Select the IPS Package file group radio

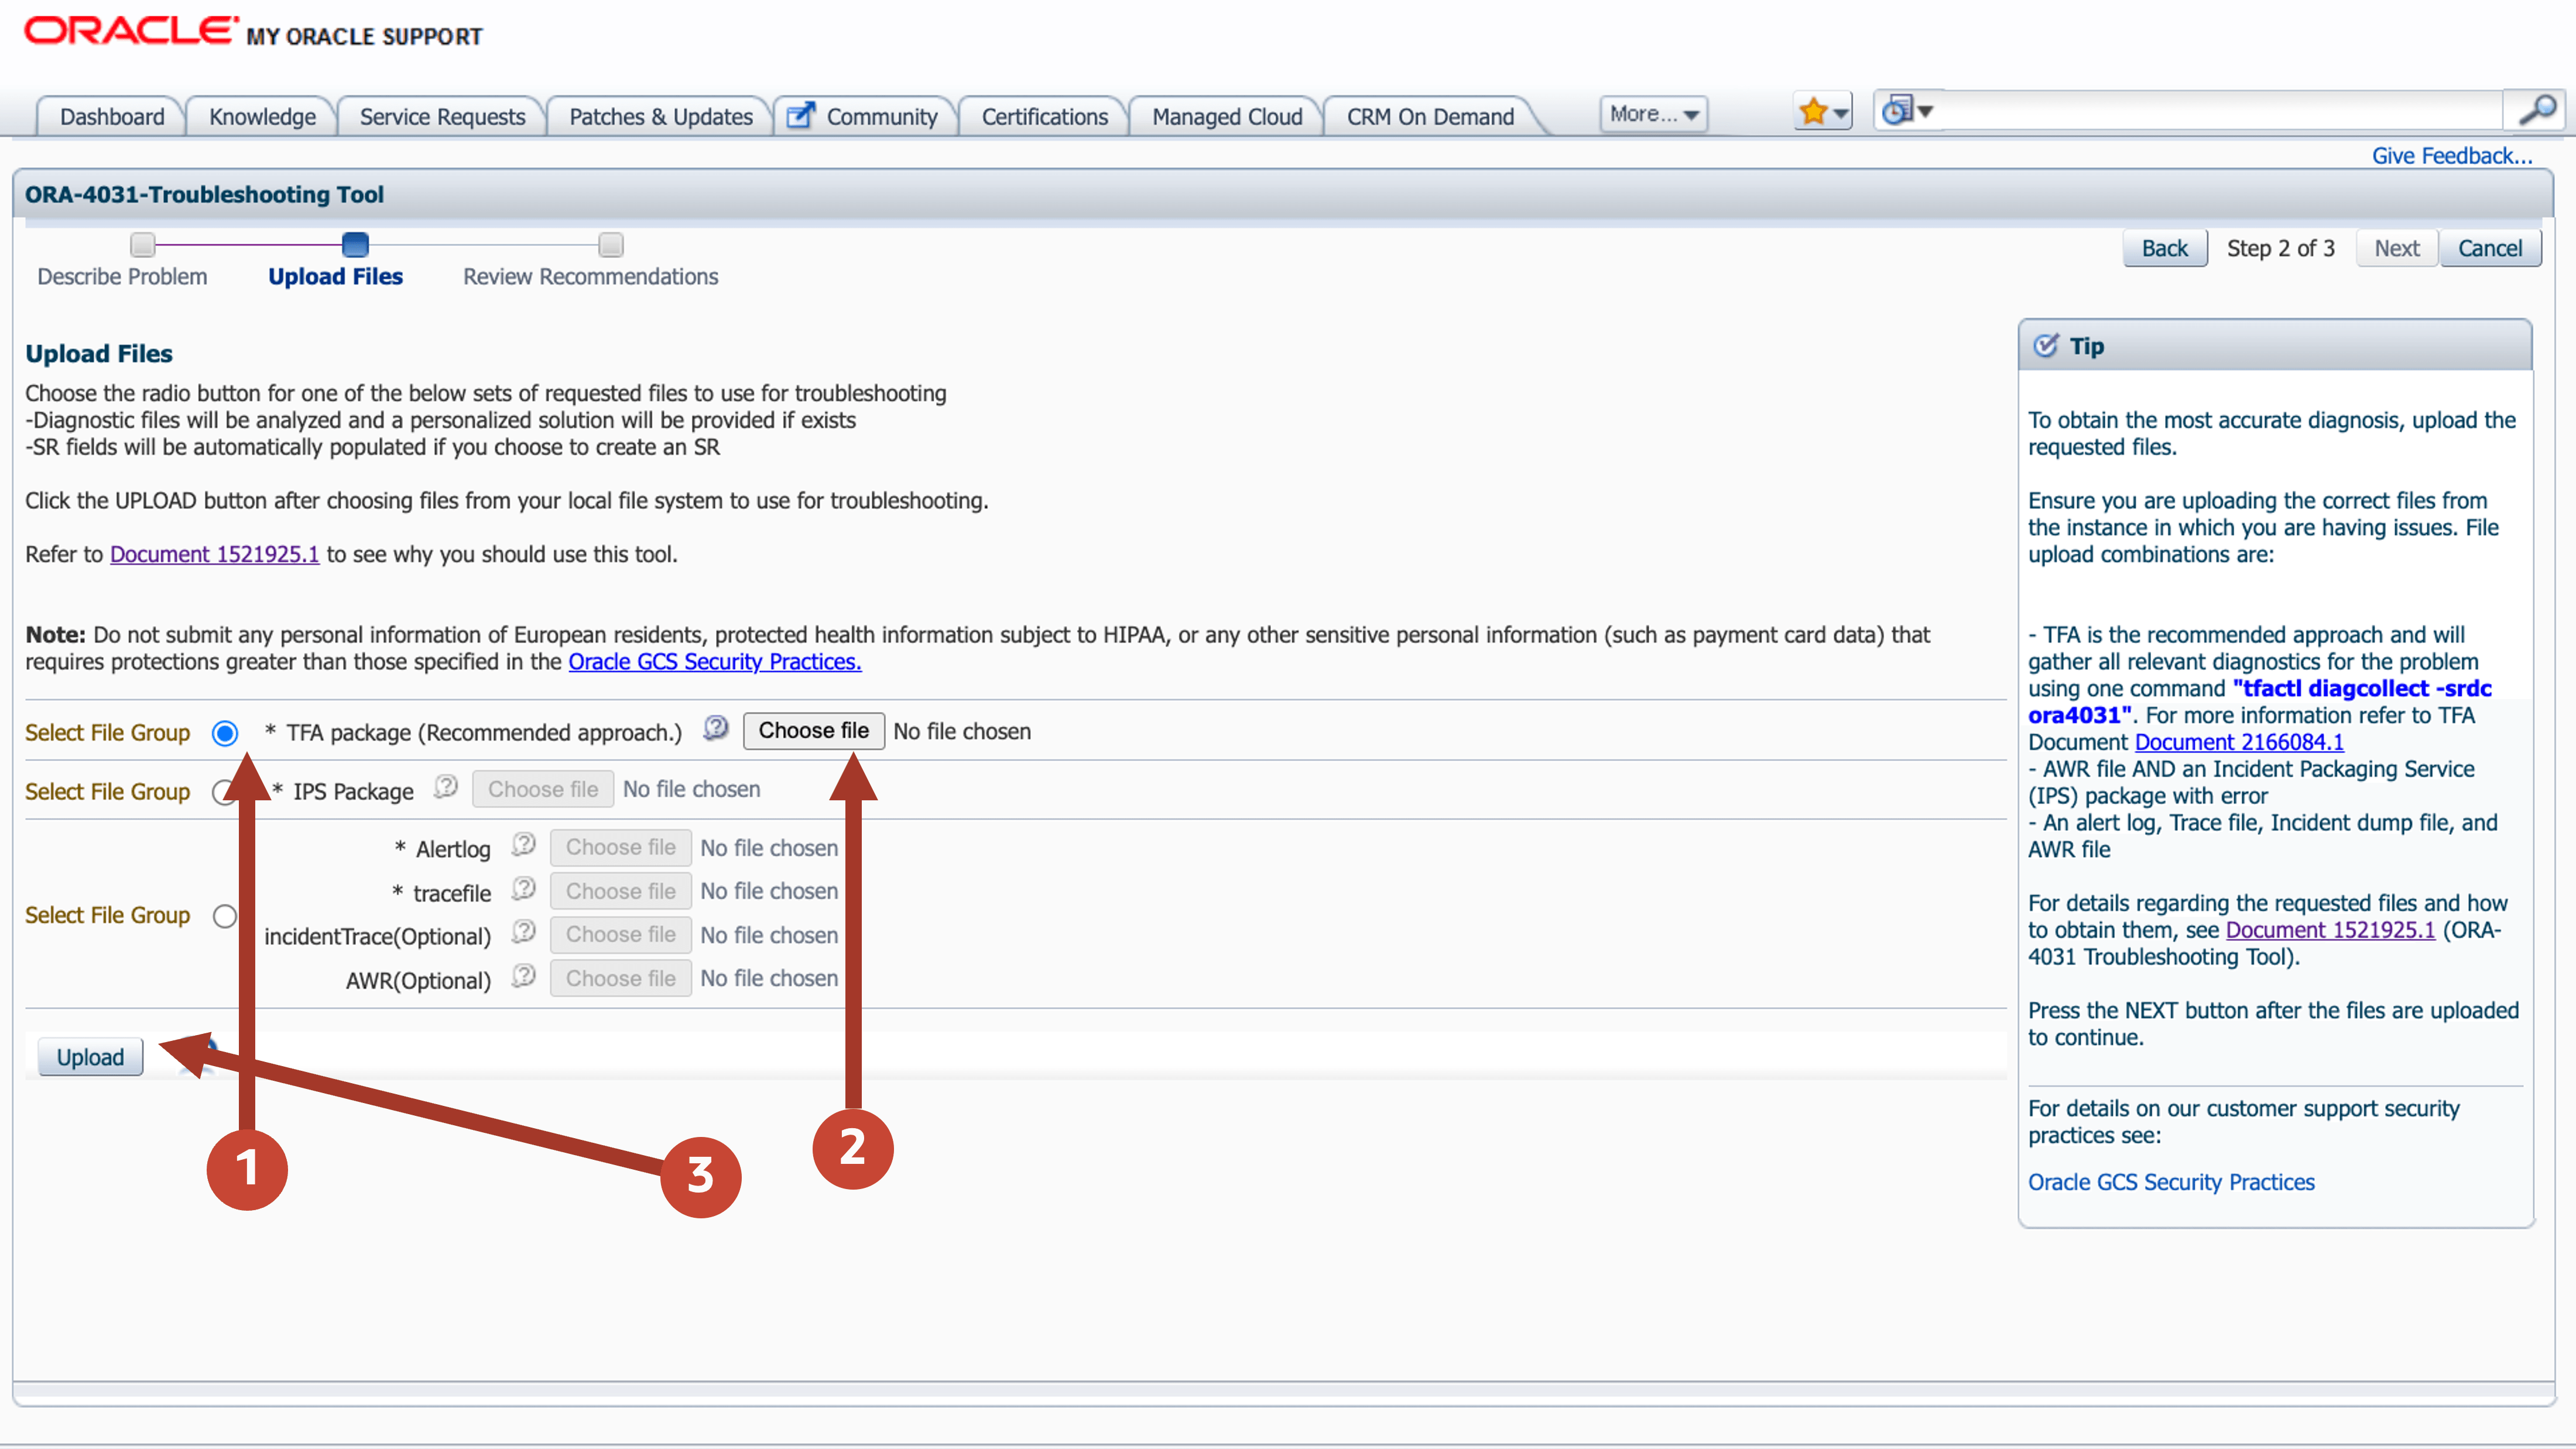pos(224,792)
